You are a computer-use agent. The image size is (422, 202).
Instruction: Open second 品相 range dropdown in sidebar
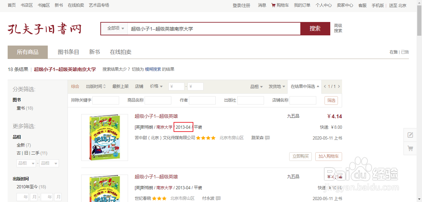(x=49, y=163)
